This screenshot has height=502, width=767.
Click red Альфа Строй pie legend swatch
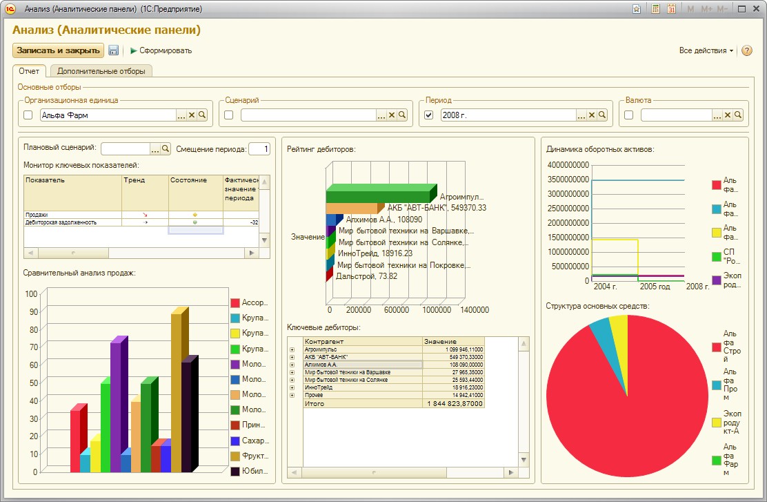click(717, 347)
